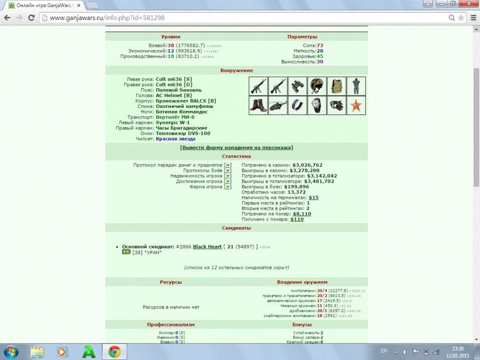Viewport: 480px width, 360px height.
Task: Click the zoom magnifier in address bar
Action: [452, 18]
